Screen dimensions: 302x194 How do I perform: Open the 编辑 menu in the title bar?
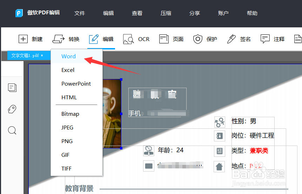(108, 13)
